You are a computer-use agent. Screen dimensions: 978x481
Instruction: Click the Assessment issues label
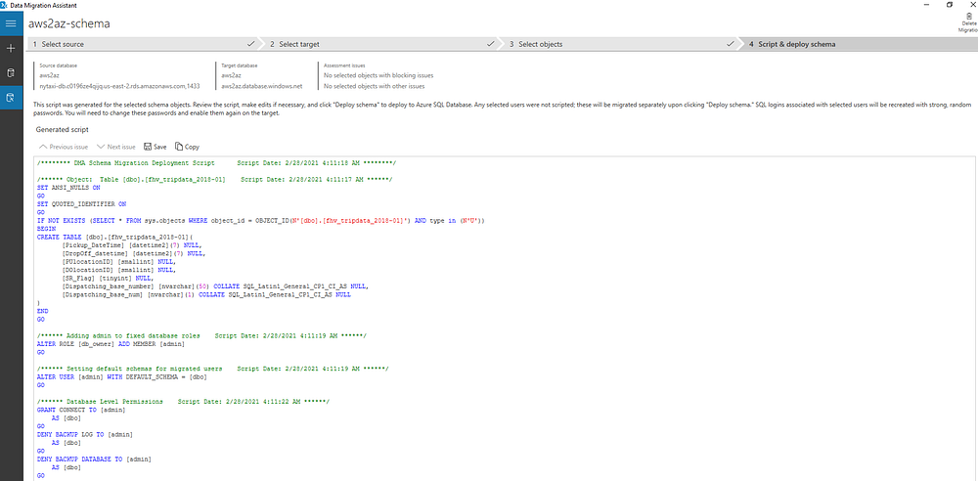(x=345, y=65)
